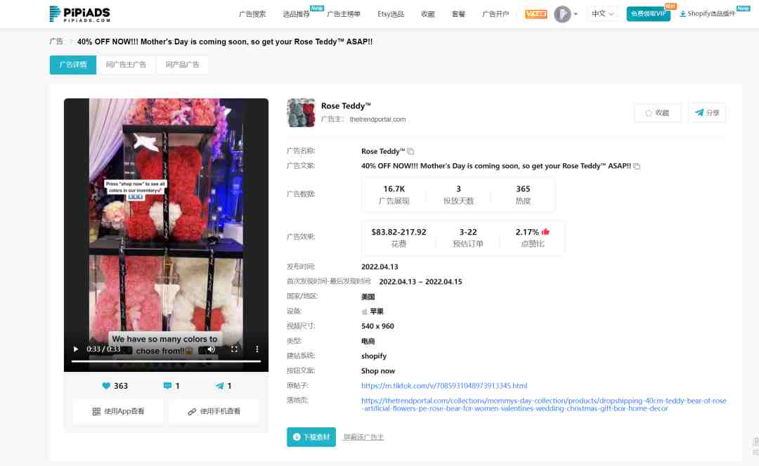Open 广告搜索 in the top navigation
The height and width of the screenshot is (466, 759).
tap(252, 14)
